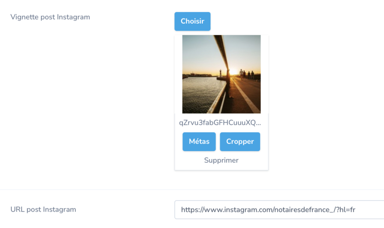Viewport: 384px width, 228px height.
Task: Click the lighthouse in the thumbnail photo
Action: (220, 73)
